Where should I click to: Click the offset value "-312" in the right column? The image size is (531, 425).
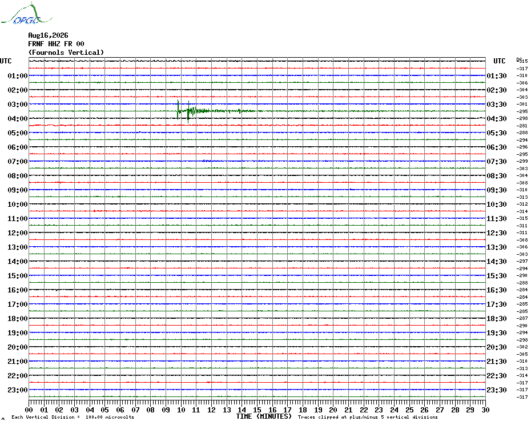click(x=522, y=204)
